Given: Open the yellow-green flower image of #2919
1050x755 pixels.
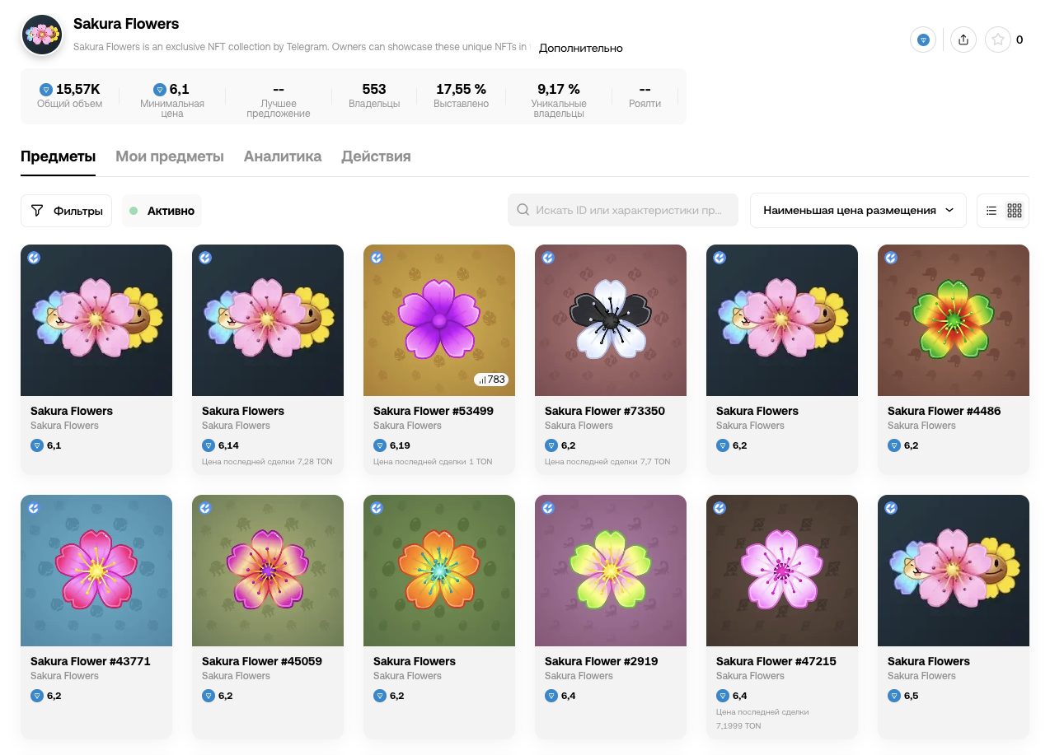Looking at the screenshot, I should coord(611,571).
